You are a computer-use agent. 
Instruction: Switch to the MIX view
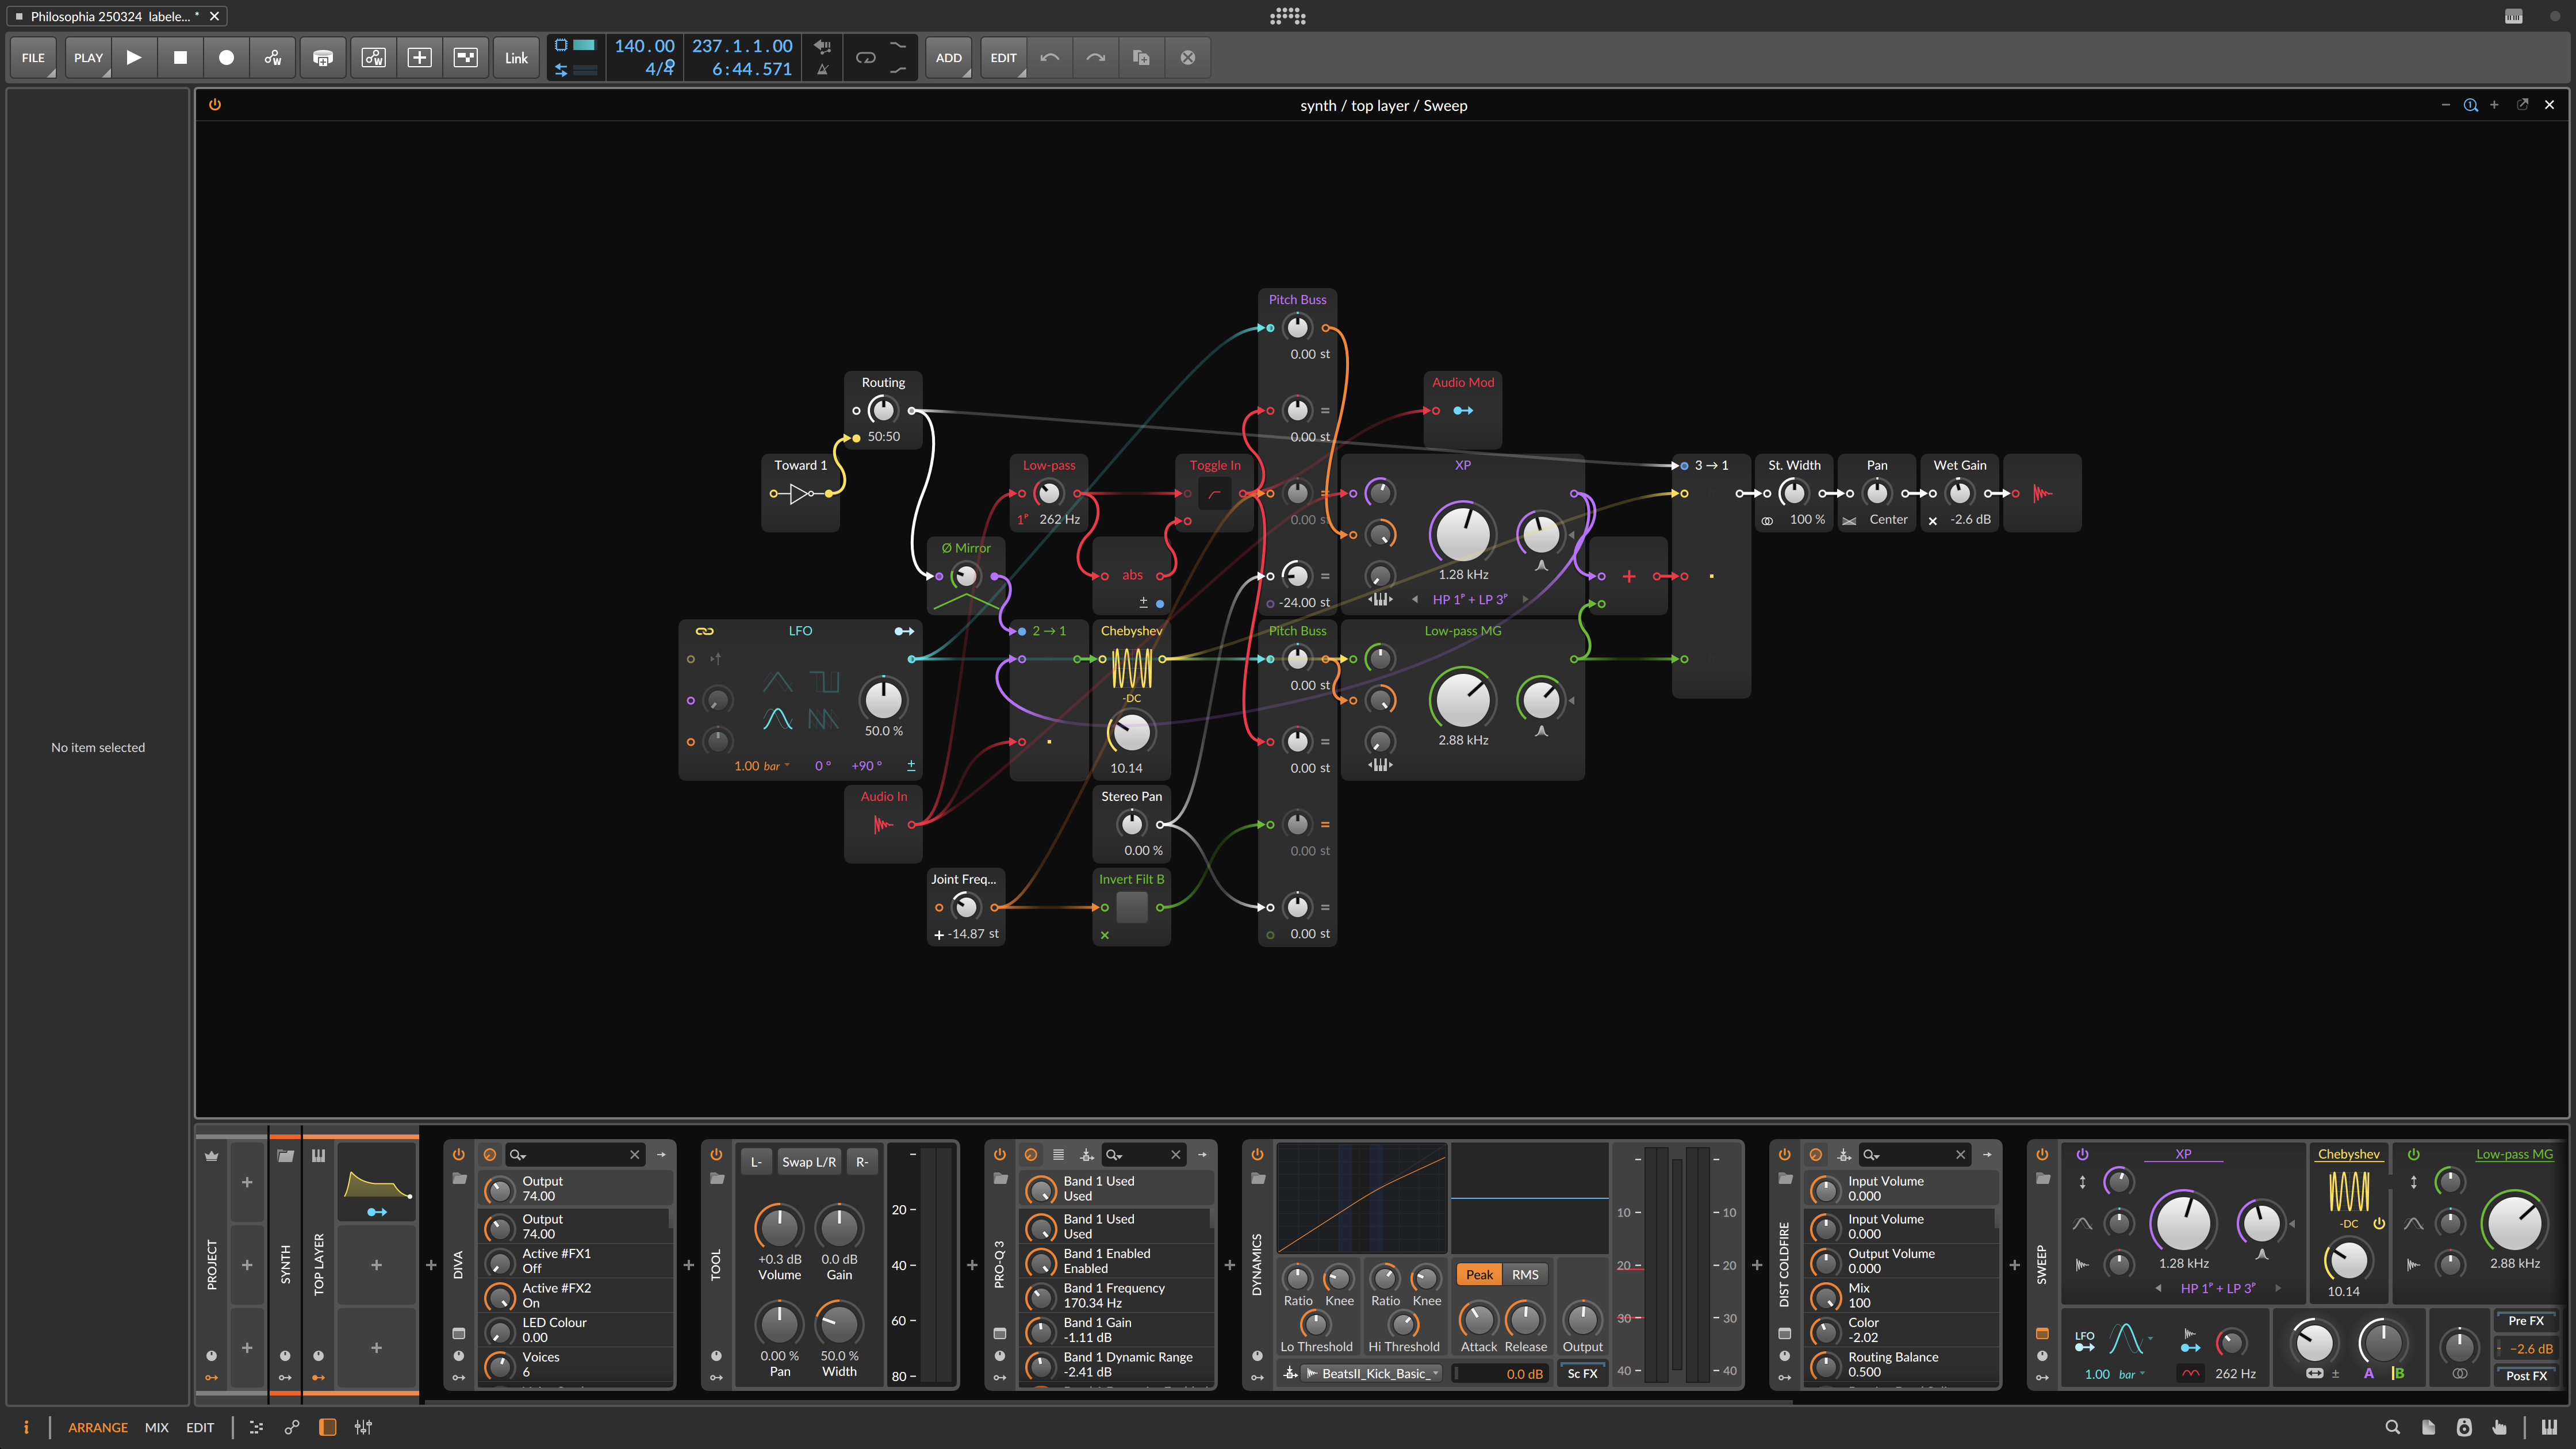pos(157,1428)
